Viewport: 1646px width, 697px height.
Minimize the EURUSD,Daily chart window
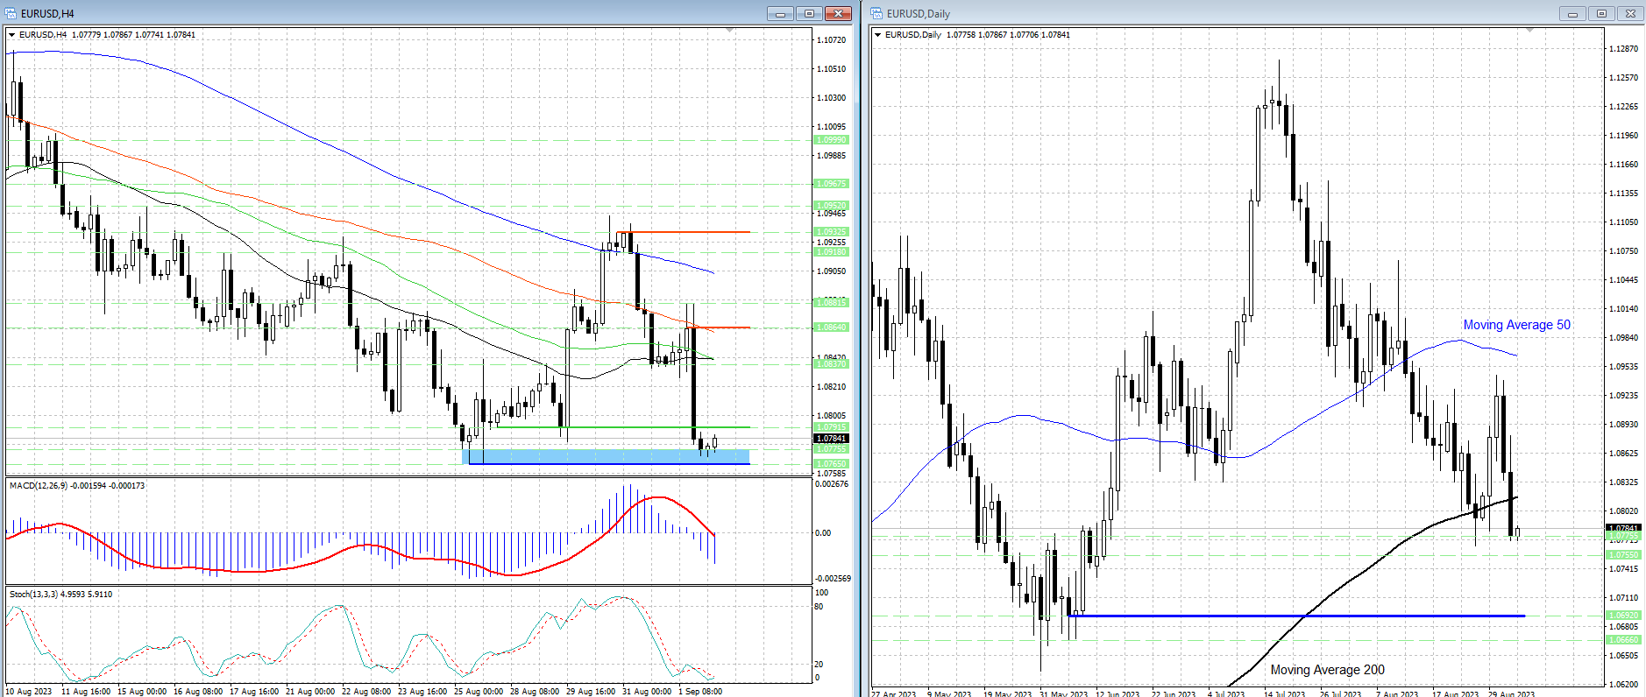point(1572,13)
